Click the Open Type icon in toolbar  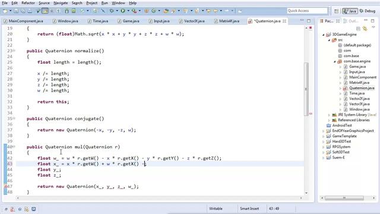point(166,11)
